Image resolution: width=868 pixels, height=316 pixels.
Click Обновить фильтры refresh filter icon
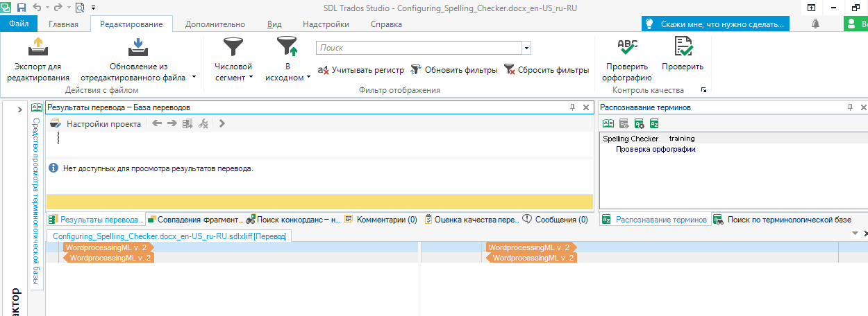pos(416,69)
